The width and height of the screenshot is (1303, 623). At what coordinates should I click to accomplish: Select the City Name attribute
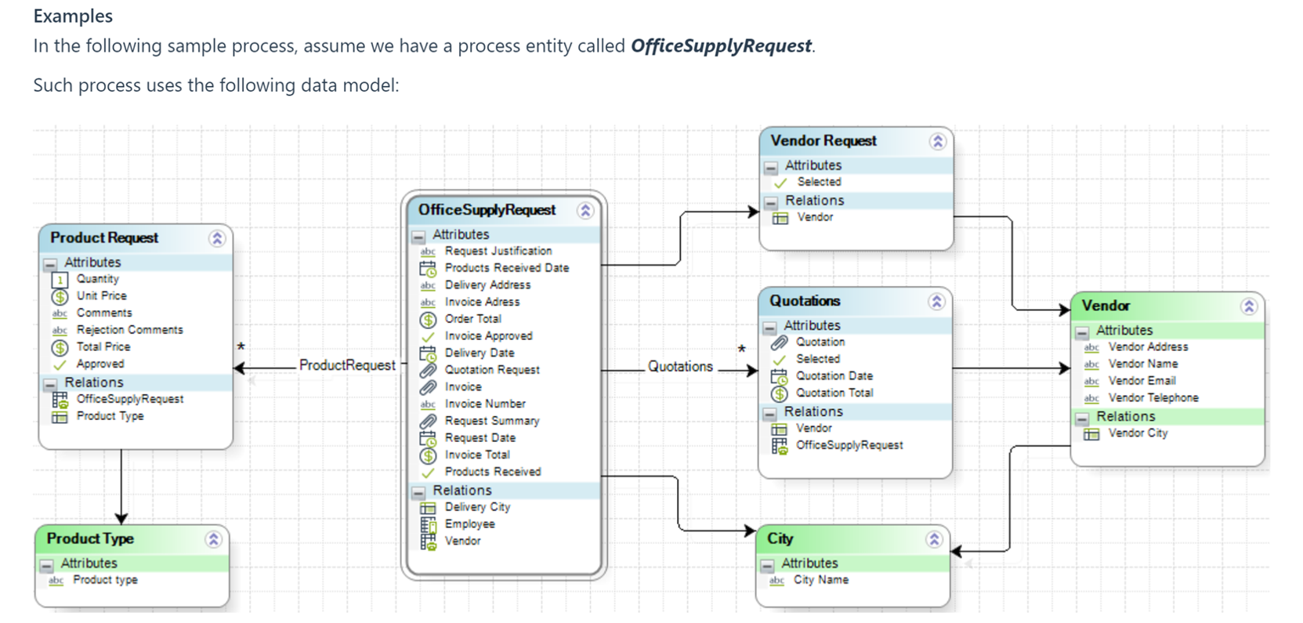[x=821, y=581]
